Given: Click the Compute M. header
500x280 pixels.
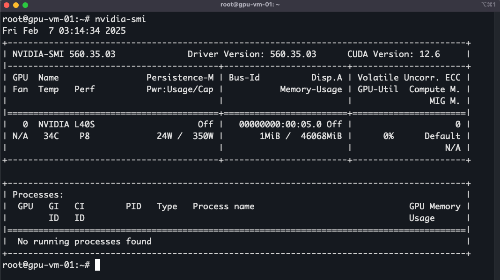Looking at the screenshot, I should [x=434, y=89].
